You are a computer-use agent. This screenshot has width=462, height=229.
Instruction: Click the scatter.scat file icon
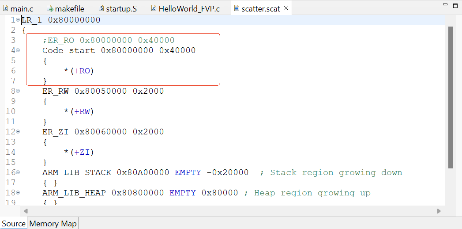tap(237, 8)
